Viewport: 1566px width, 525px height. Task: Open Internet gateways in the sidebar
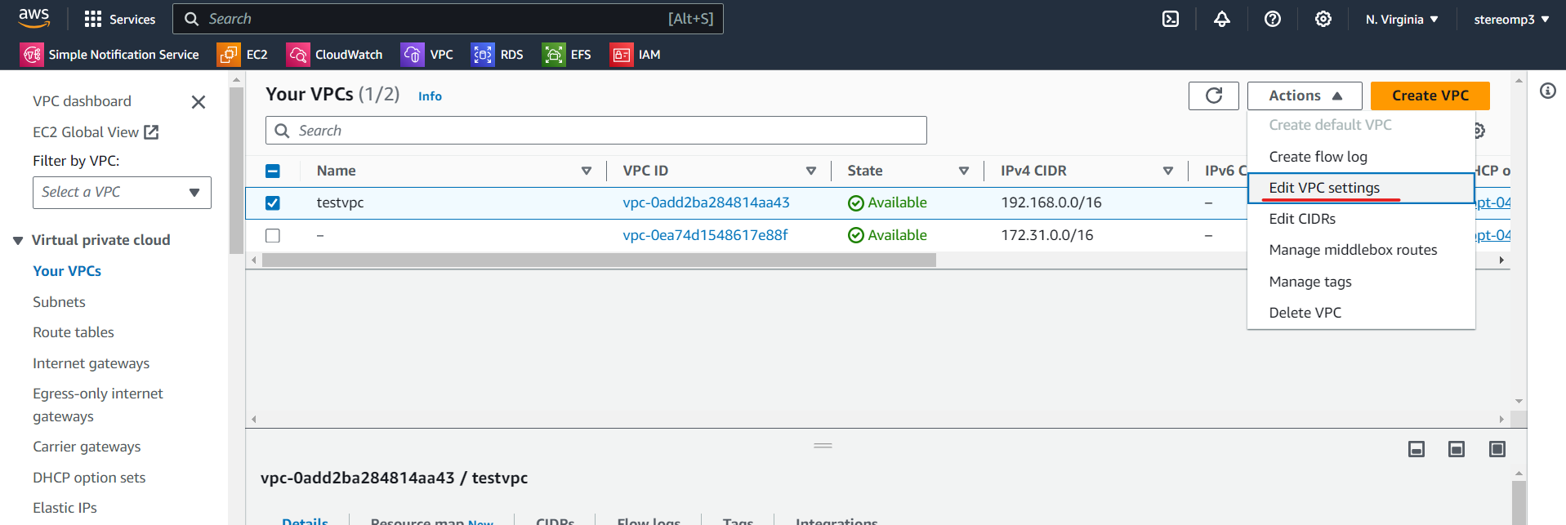coord(91,363)
